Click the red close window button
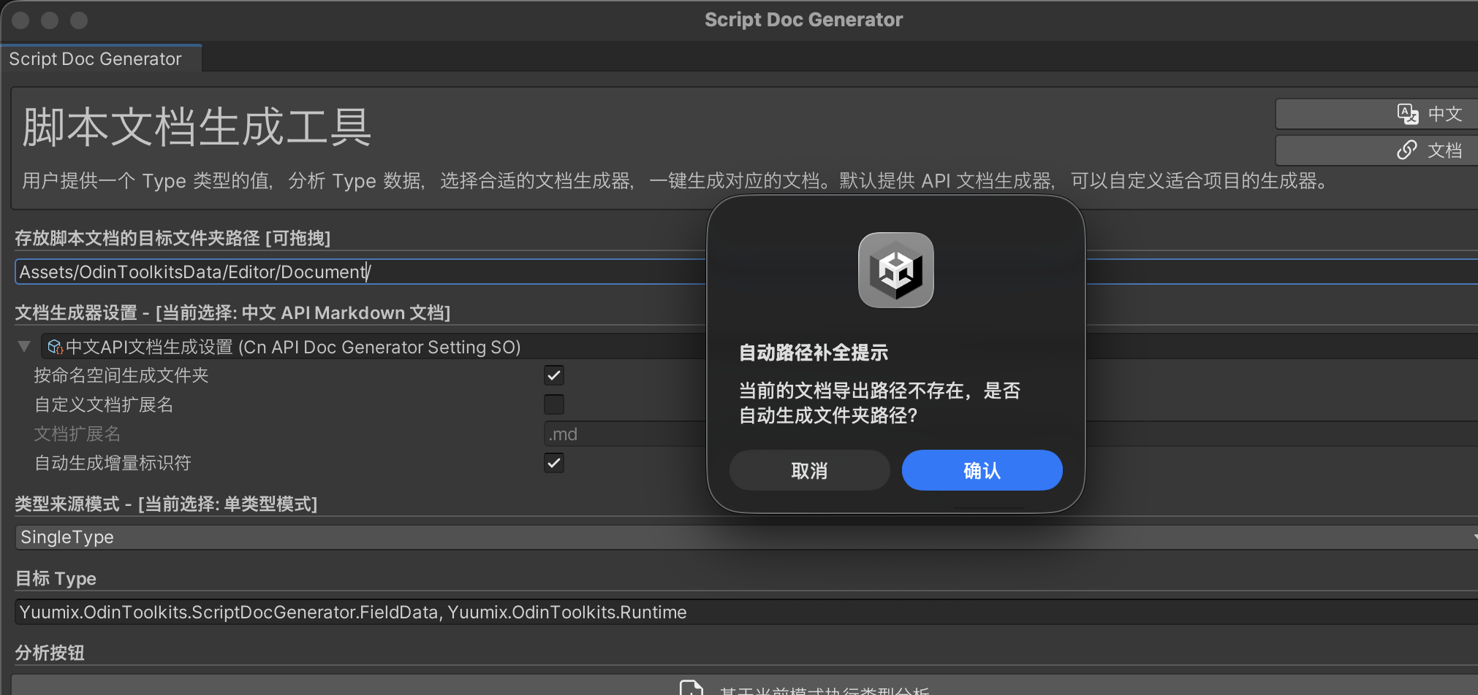The height and width of the screenshot is (695, 1478). [x=20, y=20]
